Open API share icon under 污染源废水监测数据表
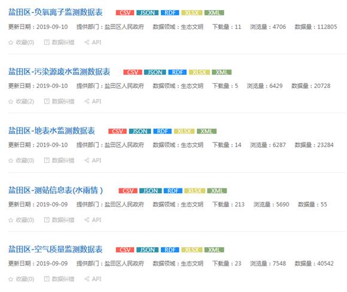The height and width of the screenshot is (292, 347). click(x=87, y=101)
